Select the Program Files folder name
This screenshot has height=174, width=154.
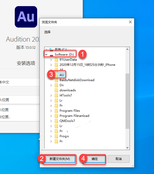(x=70, y=111)
